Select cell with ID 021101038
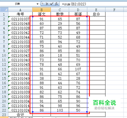 pyautogui.click(x=20, y=46)
